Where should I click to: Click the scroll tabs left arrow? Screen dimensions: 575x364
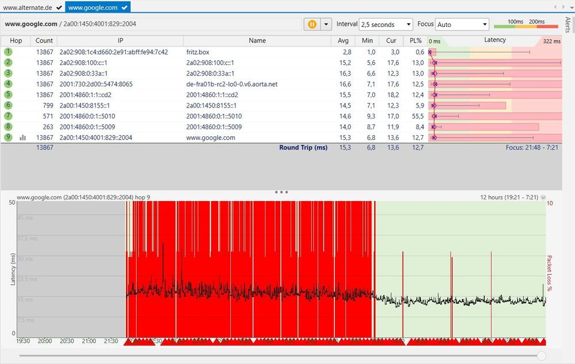[555, 7]
